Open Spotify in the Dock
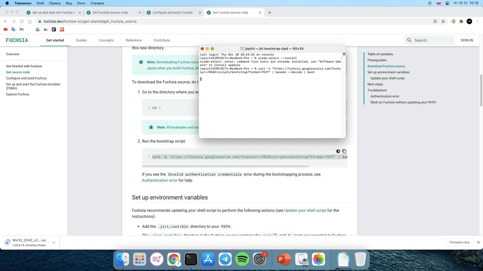The image size is (483, 271). click(x=242, y=259)
